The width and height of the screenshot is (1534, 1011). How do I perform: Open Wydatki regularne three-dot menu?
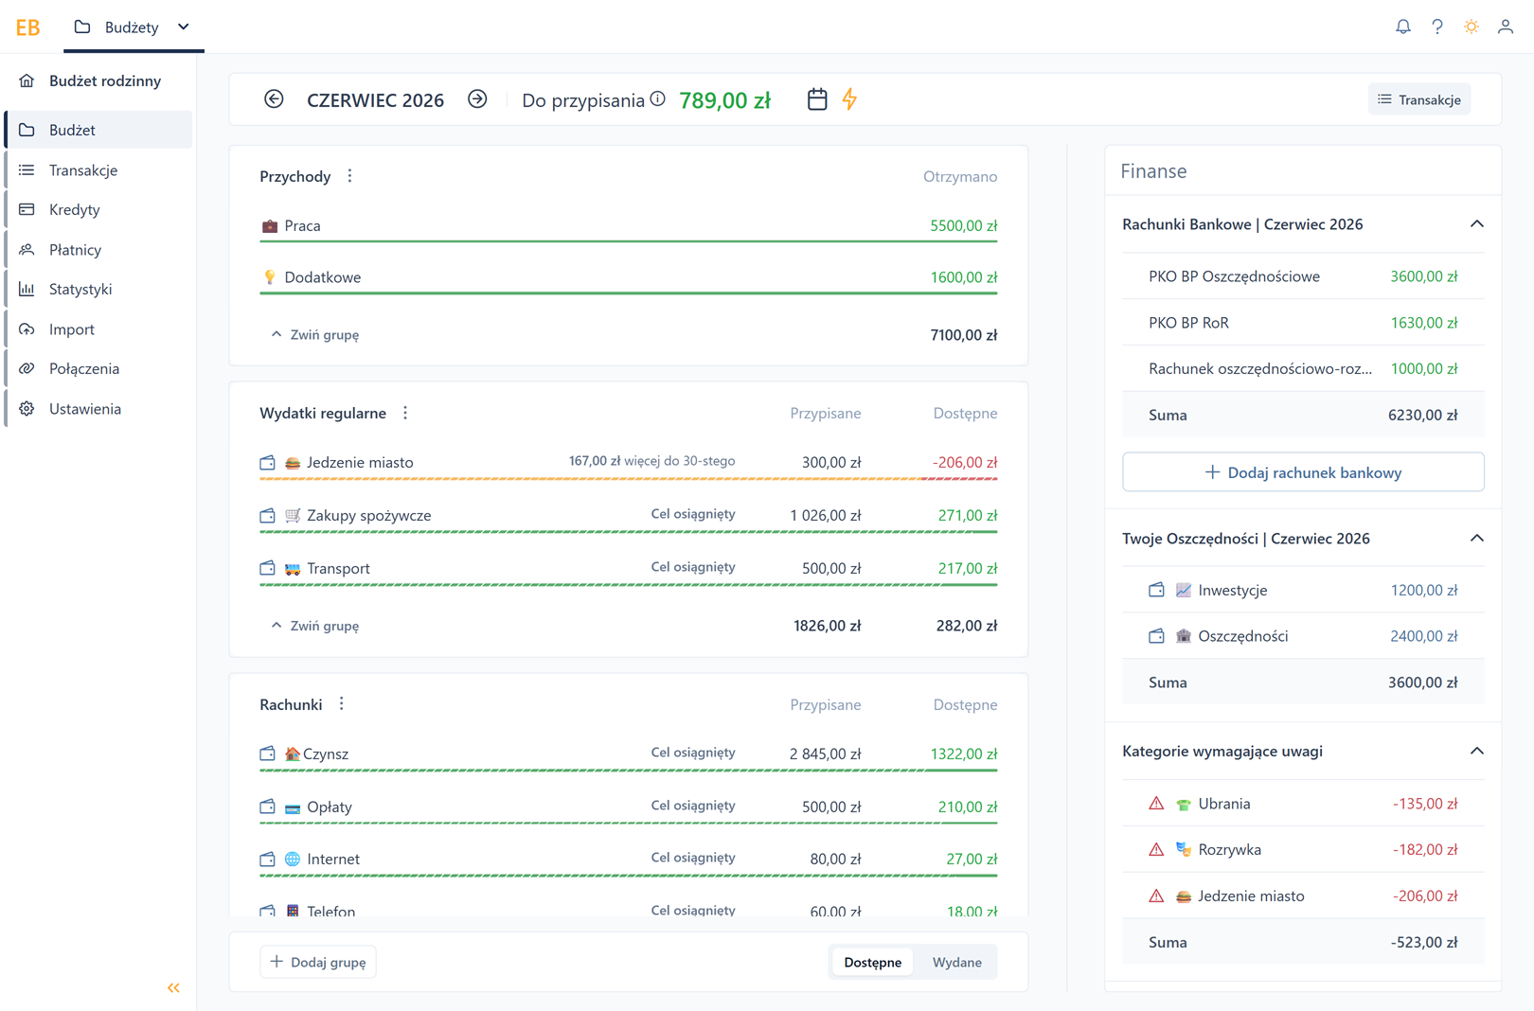point(405,413)
